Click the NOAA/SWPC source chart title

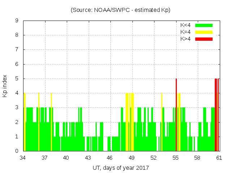pyautogui.click(x=121, y=10)
